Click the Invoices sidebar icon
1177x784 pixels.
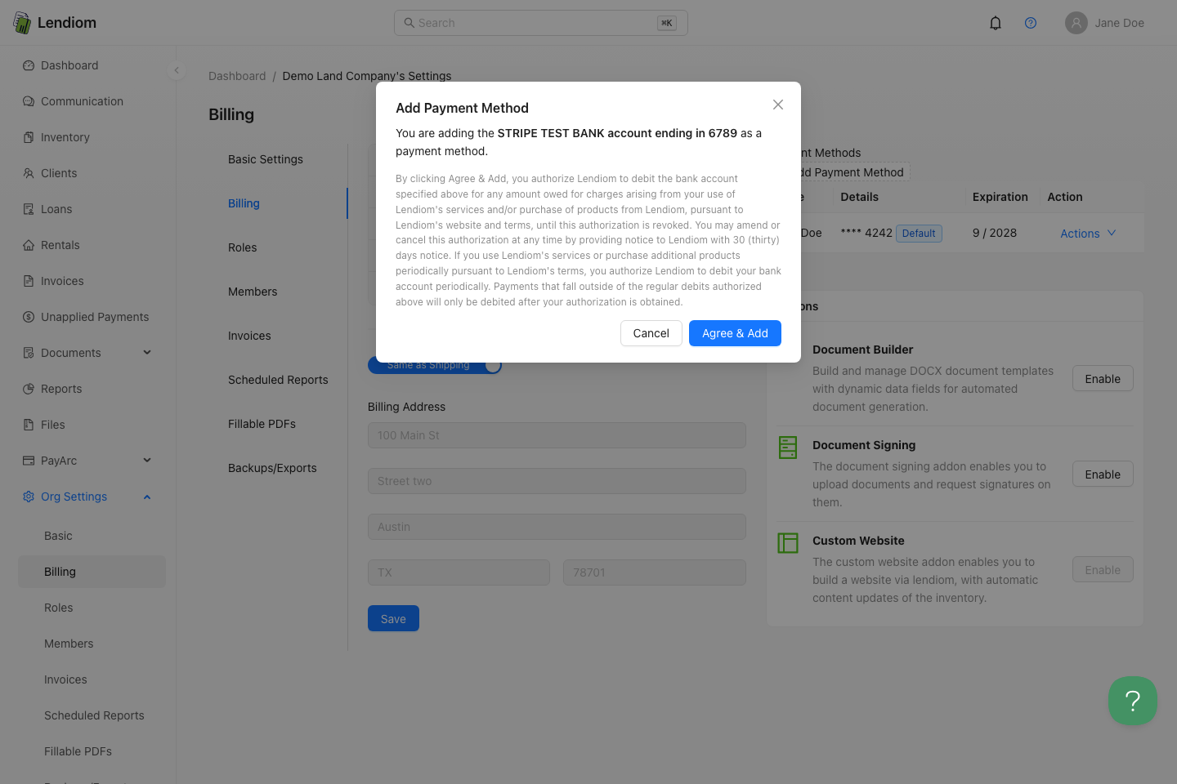click(29, 281)
